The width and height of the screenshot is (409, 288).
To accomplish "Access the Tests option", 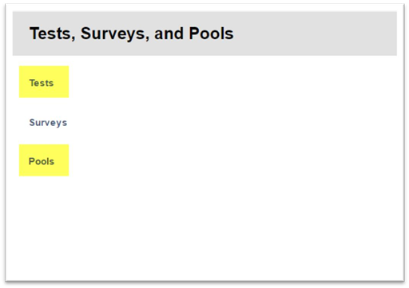I will tap(42, 83).
